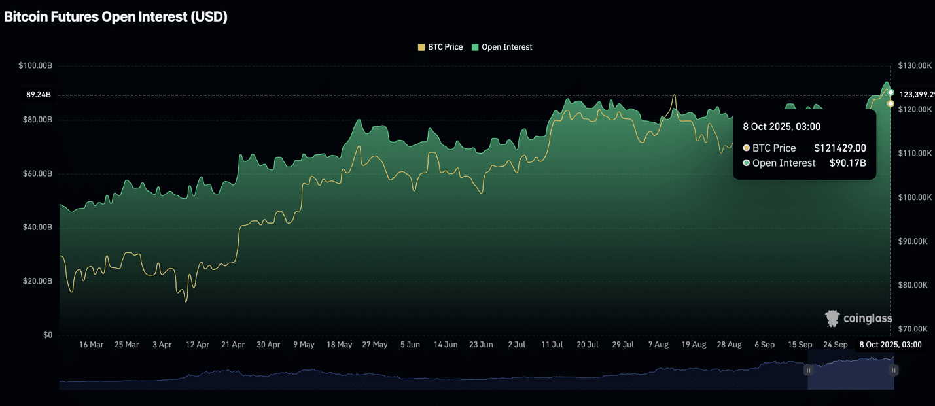Toggle the Open Interest legend series
Screen dimensions: 935x406
[502, 47]
